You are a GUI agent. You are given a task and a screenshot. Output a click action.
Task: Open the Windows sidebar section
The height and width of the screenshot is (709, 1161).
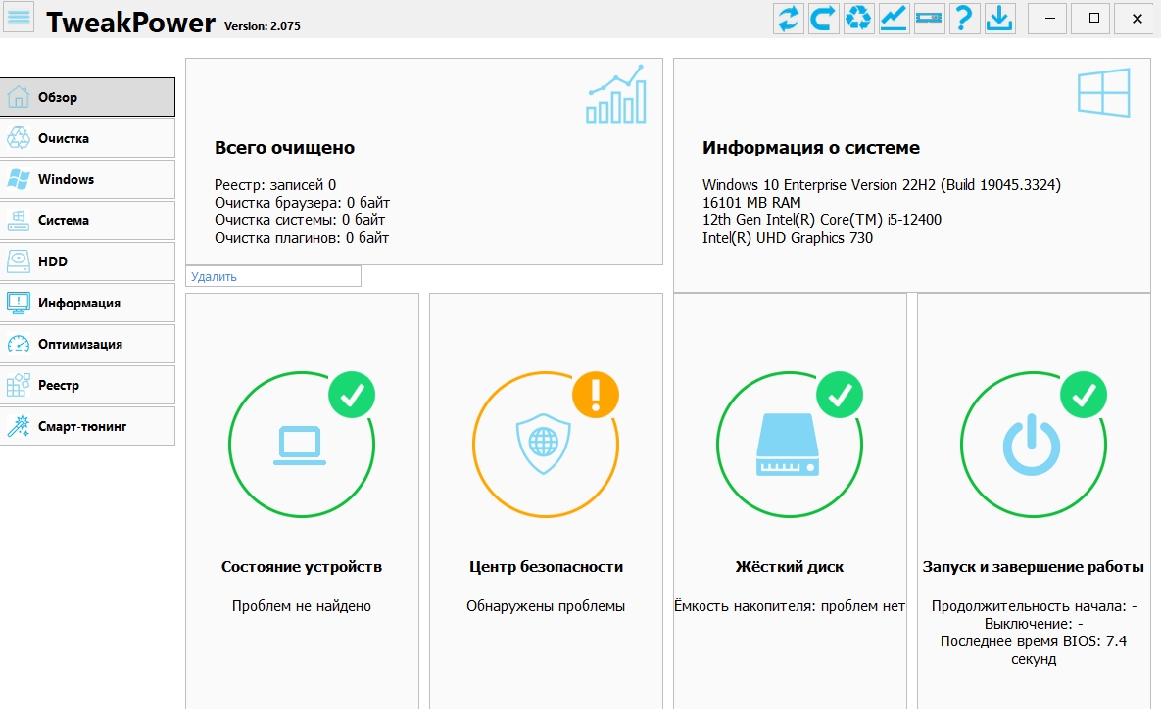coord(87,179)
